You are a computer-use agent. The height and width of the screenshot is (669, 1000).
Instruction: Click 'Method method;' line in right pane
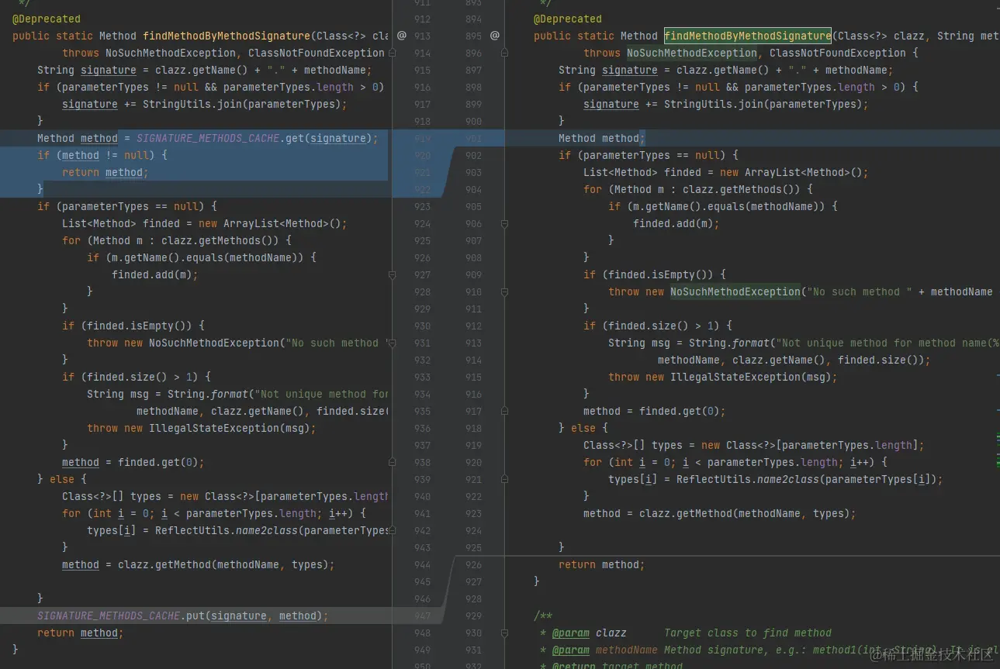click(x=602, y=138)
